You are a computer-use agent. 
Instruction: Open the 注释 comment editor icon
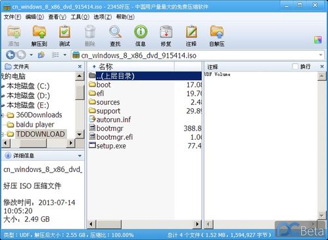coord(191,36)
